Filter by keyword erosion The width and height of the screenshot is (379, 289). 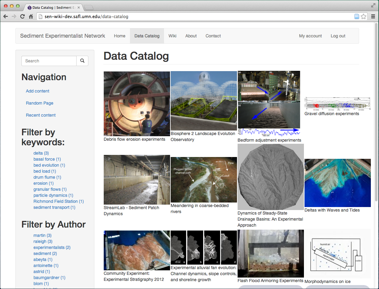[x=43, y=183]
